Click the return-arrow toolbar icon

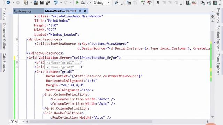pyautogui.click(x=209, y=2)
